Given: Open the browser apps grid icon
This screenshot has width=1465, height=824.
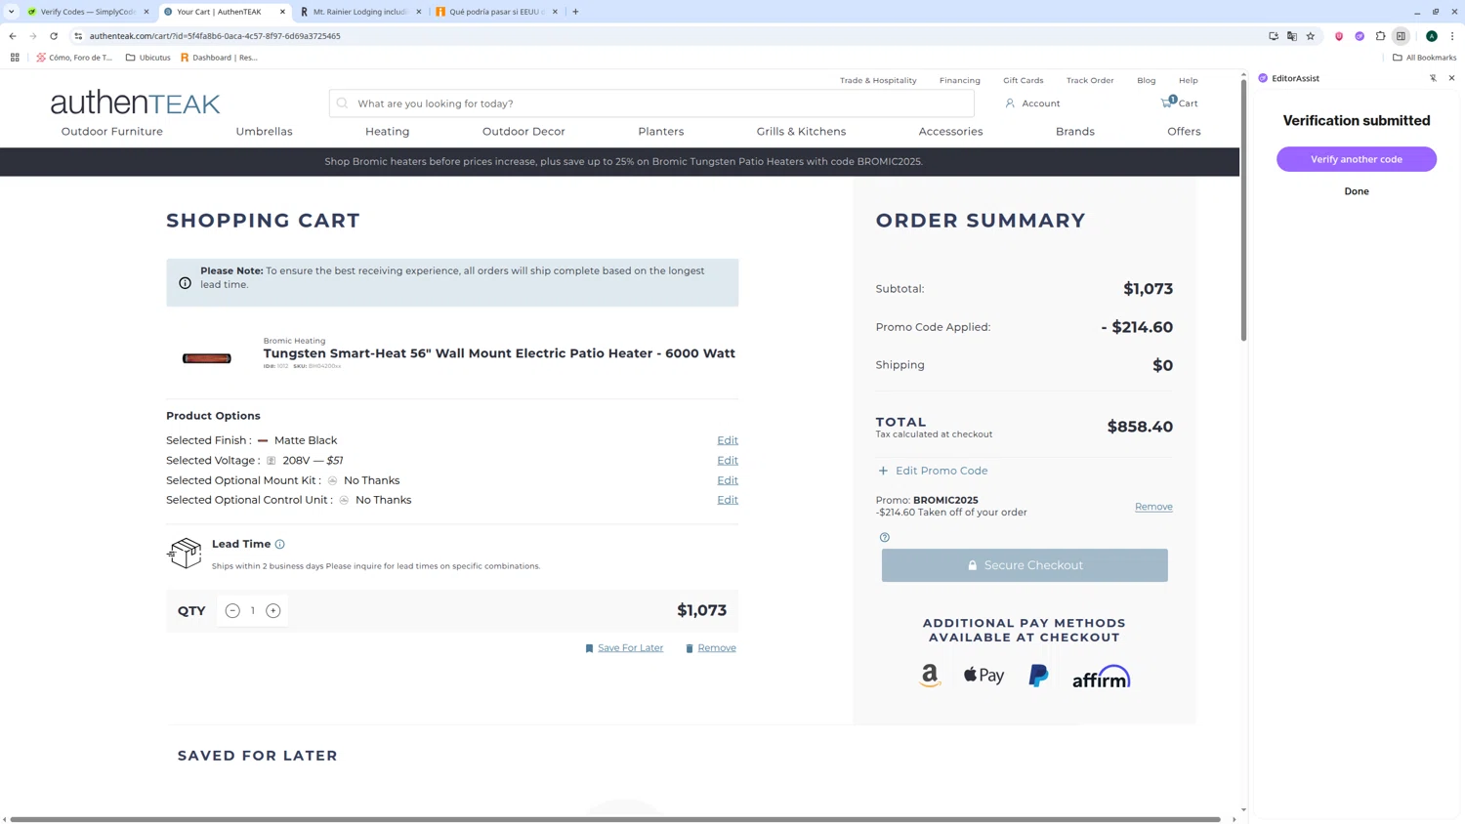Looking at the screenshot, I should click(15, 58).
